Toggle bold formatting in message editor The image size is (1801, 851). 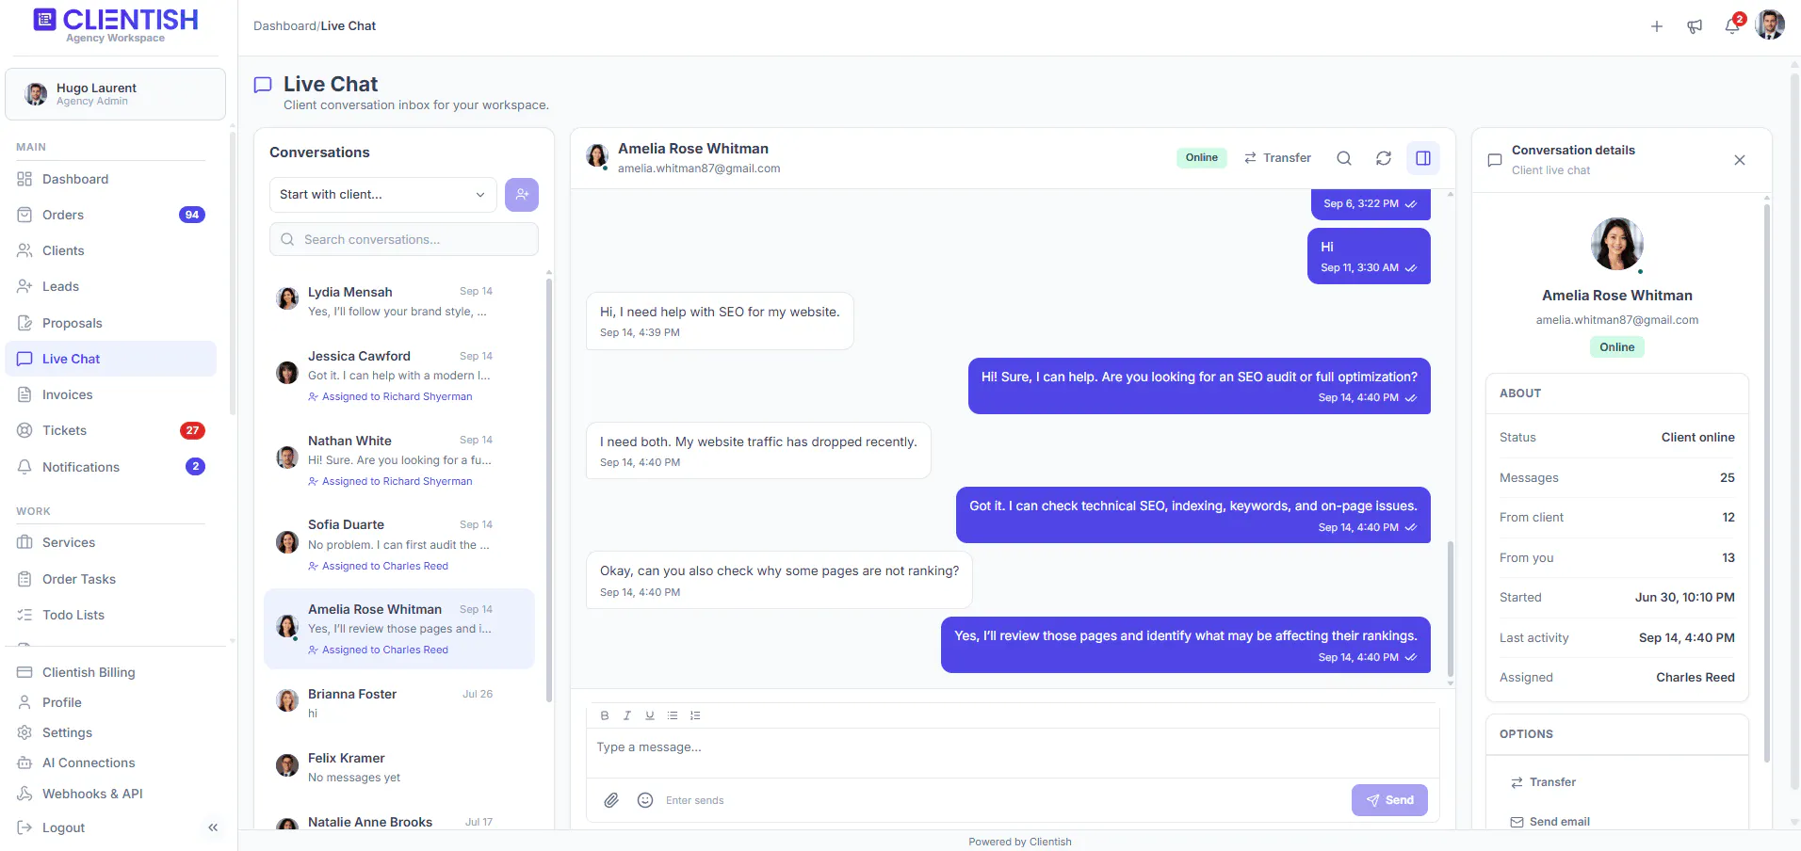coord(605,715)
